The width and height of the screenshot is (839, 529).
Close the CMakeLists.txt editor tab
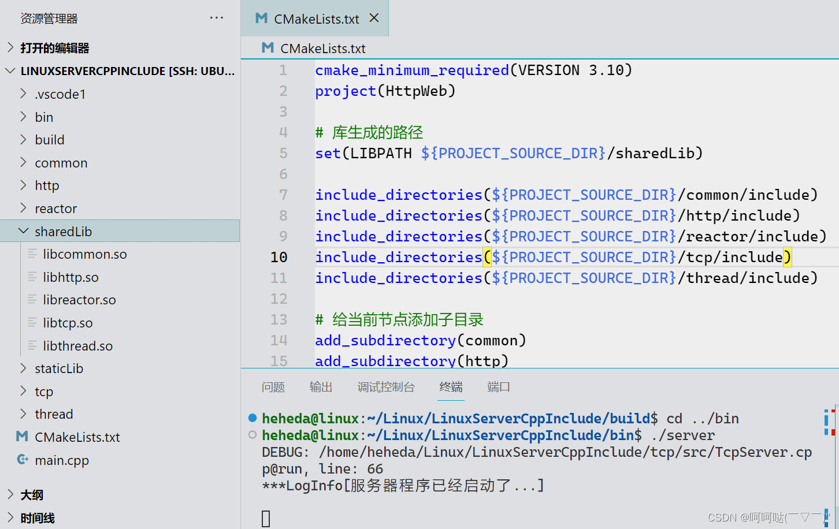(x=374, y=18)
